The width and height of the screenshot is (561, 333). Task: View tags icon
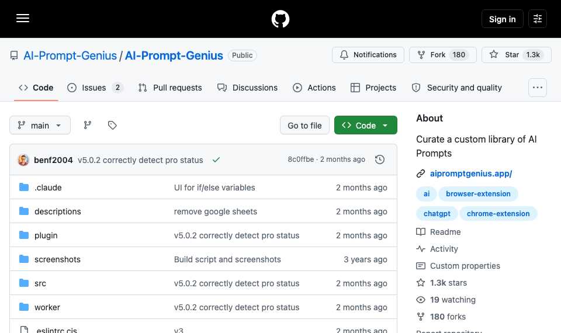(x=112, y=125)
